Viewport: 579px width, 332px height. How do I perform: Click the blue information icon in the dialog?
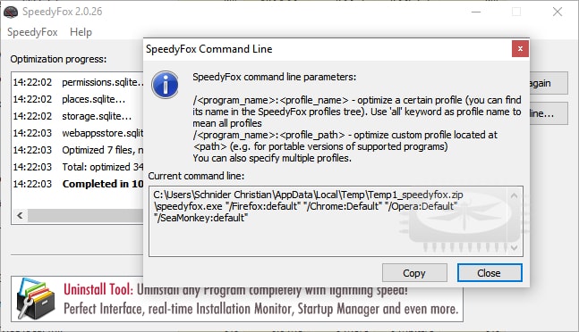coord(165,85)
